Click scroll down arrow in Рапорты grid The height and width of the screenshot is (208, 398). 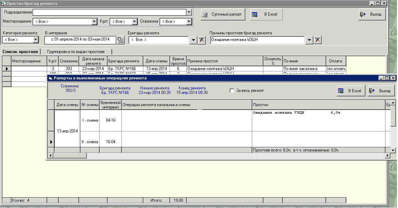(393, 150)
